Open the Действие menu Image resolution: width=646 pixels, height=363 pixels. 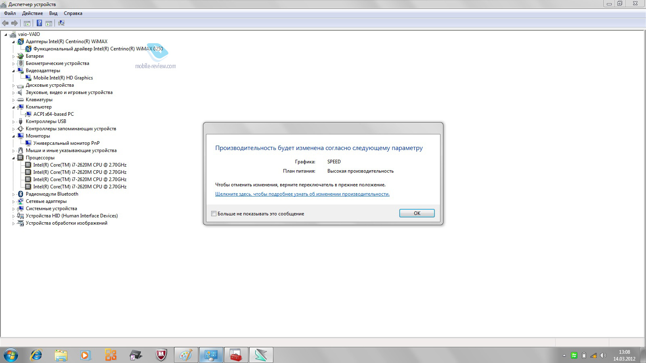32,13
